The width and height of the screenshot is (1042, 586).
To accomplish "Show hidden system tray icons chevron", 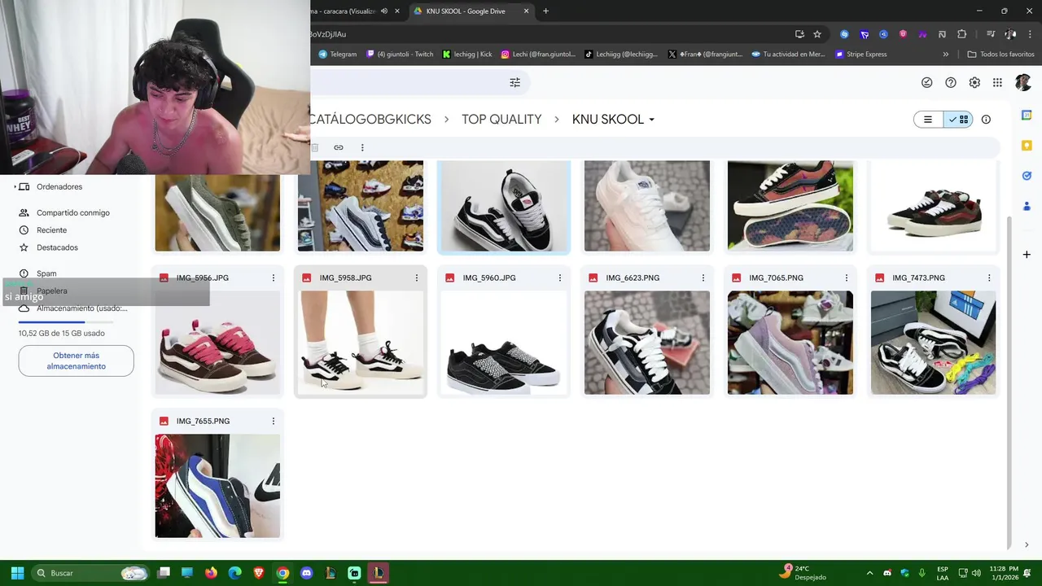I will click(x=869, y=573).
